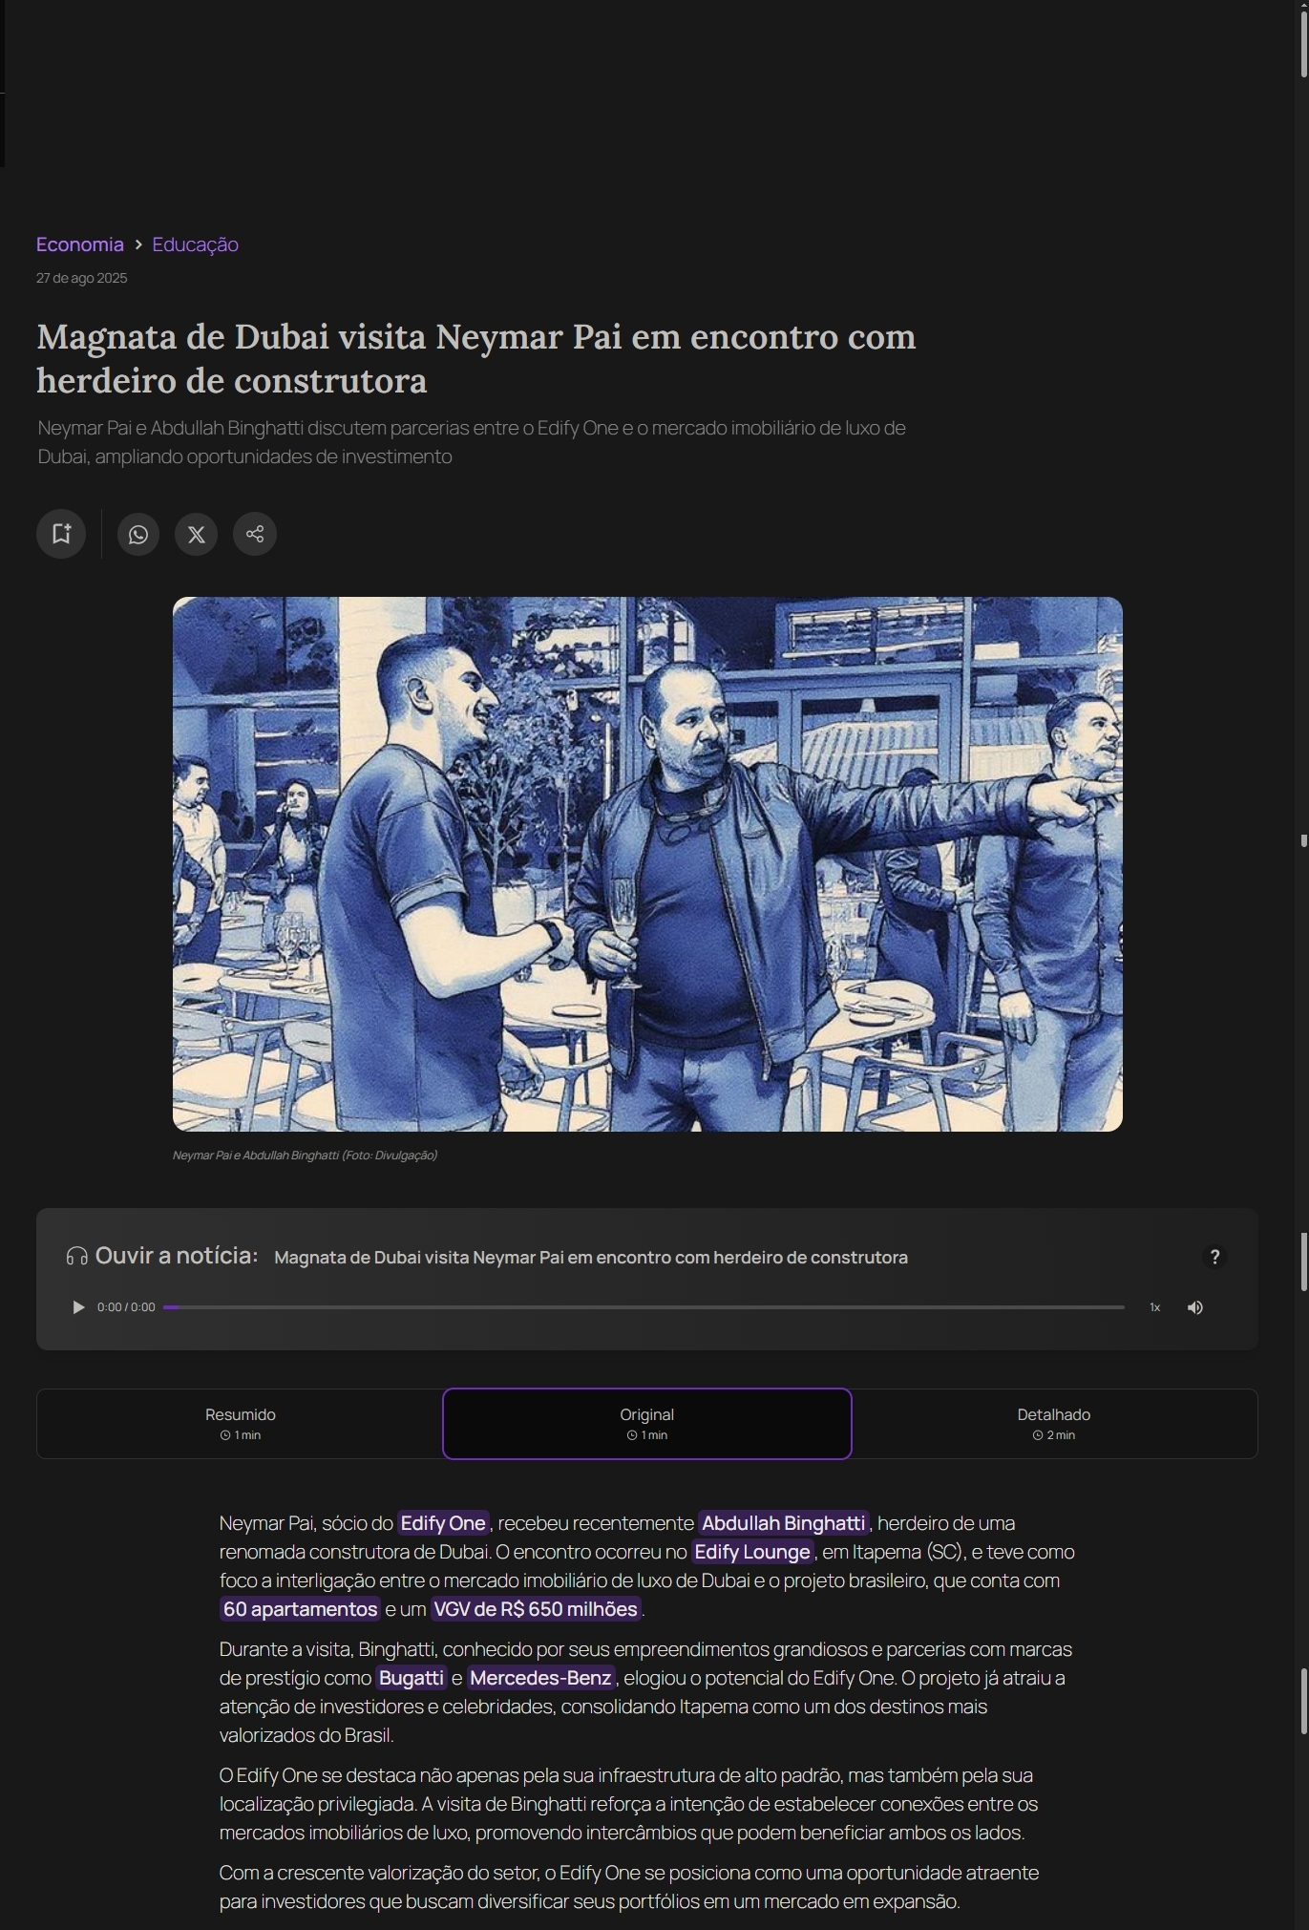Viewport: 1309px width, 1930px height.
Task: Select the Original version tab
Action: [x=646, y=1423]
